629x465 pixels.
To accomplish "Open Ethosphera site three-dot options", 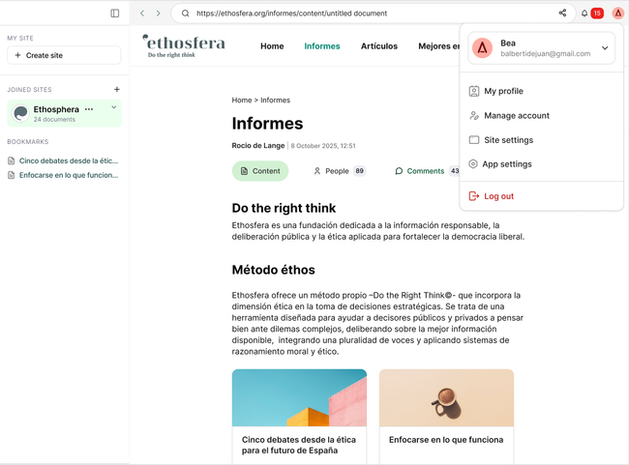I will tap(89, 109).
